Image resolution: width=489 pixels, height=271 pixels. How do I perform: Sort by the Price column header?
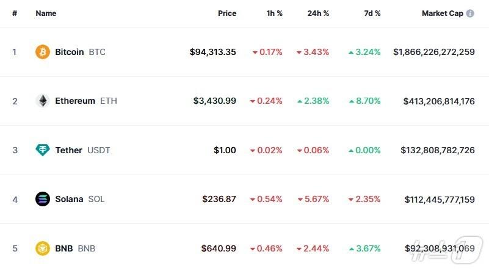[x=226, y=13]
